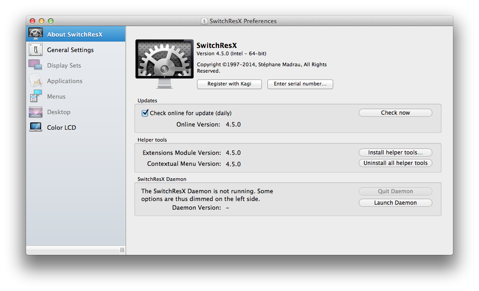Select Applications in the sidebar
Screen dimensions: 479x291
coord(76,80)
